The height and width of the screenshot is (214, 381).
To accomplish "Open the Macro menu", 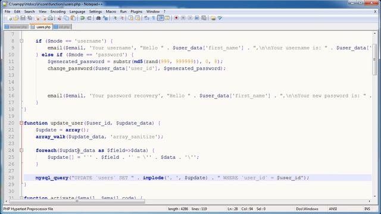I will (x=111, y=11).
